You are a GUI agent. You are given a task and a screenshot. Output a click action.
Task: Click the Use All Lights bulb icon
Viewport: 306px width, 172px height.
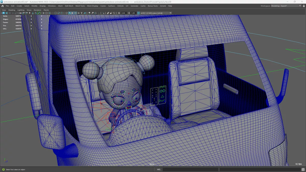coord(82,13)
